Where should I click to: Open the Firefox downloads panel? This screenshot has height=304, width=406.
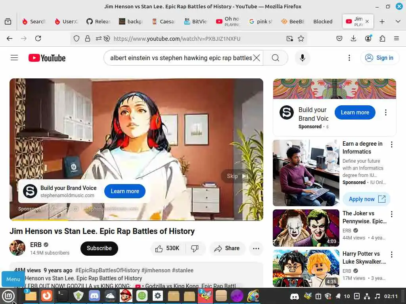[353, 38]
